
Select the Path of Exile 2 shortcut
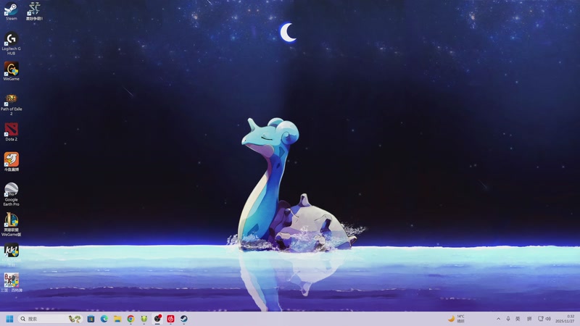11,104
